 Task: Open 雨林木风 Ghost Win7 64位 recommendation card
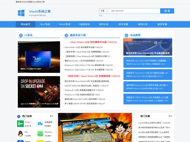(x=148, y=62)
